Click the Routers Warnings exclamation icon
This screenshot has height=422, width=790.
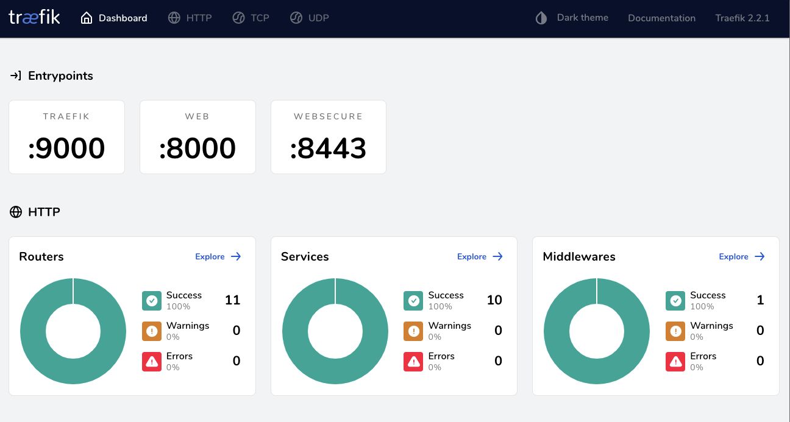pyautogui.click(x=152, y=331)
